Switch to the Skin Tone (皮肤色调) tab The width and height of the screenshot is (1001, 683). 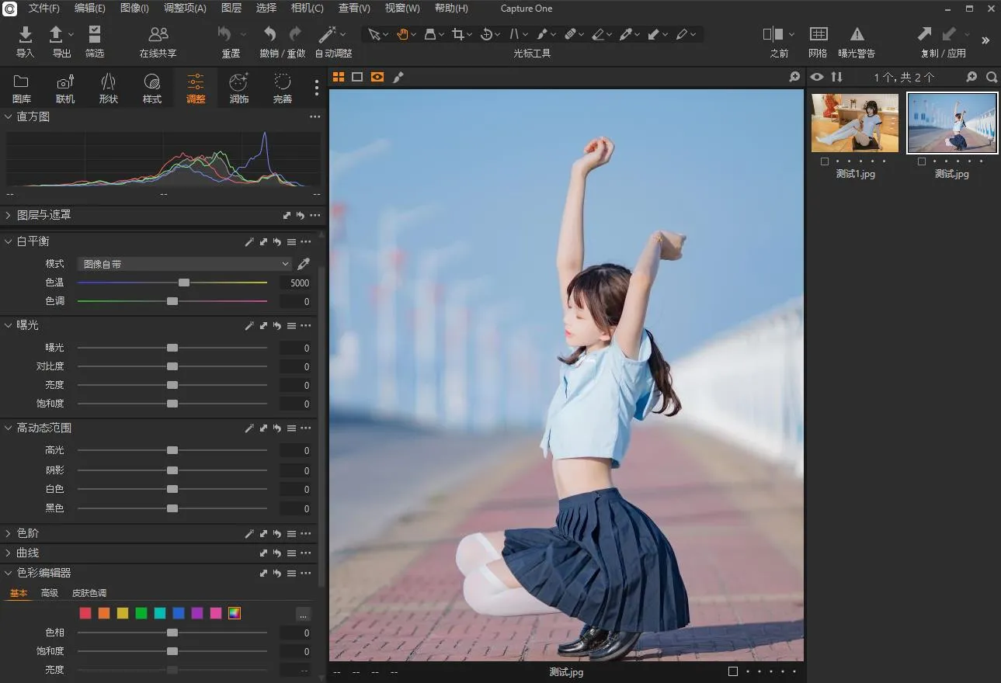pyautogui.click(x=89, y=593)
